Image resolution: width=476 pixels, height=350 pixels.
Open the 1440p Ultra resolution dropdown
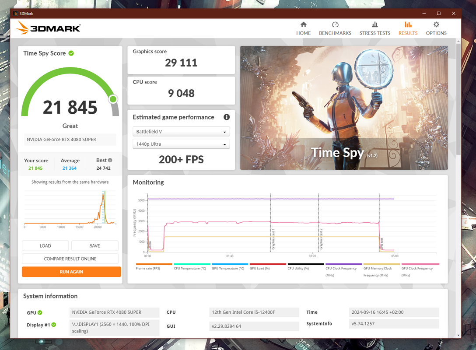181,144
